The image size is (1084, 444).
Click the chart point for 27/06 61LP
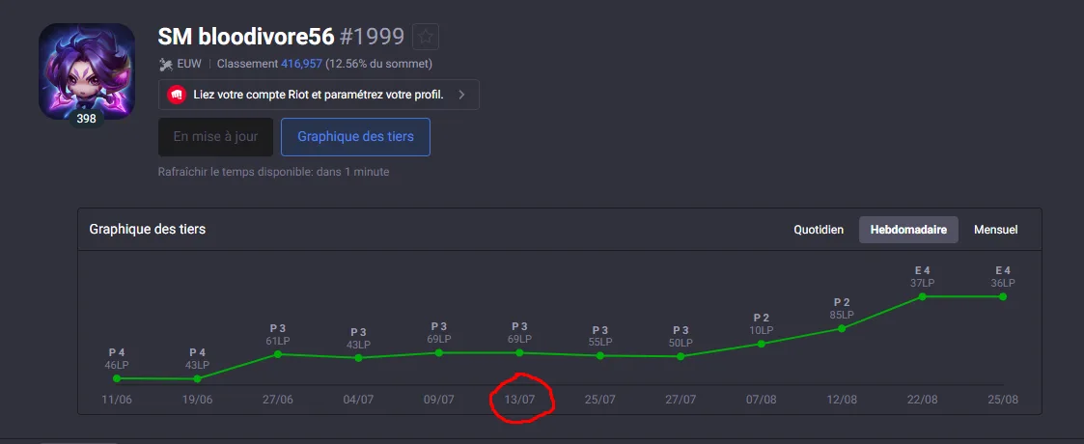click(x=278, y=354)
